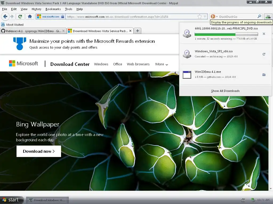Open the Windows navigation link
Viewport: 273px width, 204px height.
pyautogui.click(x=101, y=64)
